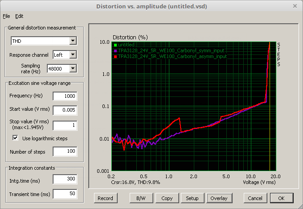The width and height of the screenshot is (303, 209).
Task: Open the Response channel dropdown
Action: 73,55
